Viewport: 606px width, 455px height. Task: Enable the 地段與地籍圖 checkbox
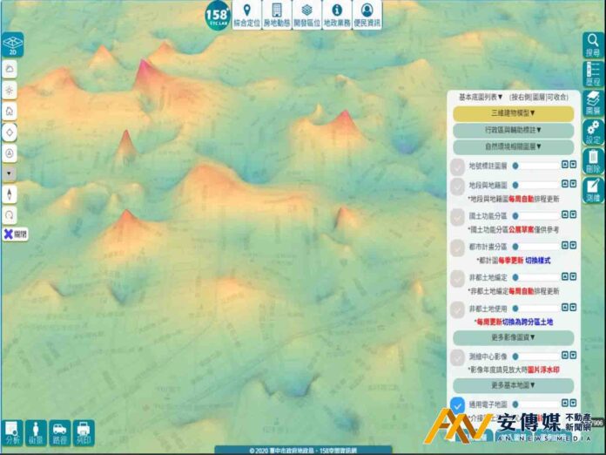458,186
